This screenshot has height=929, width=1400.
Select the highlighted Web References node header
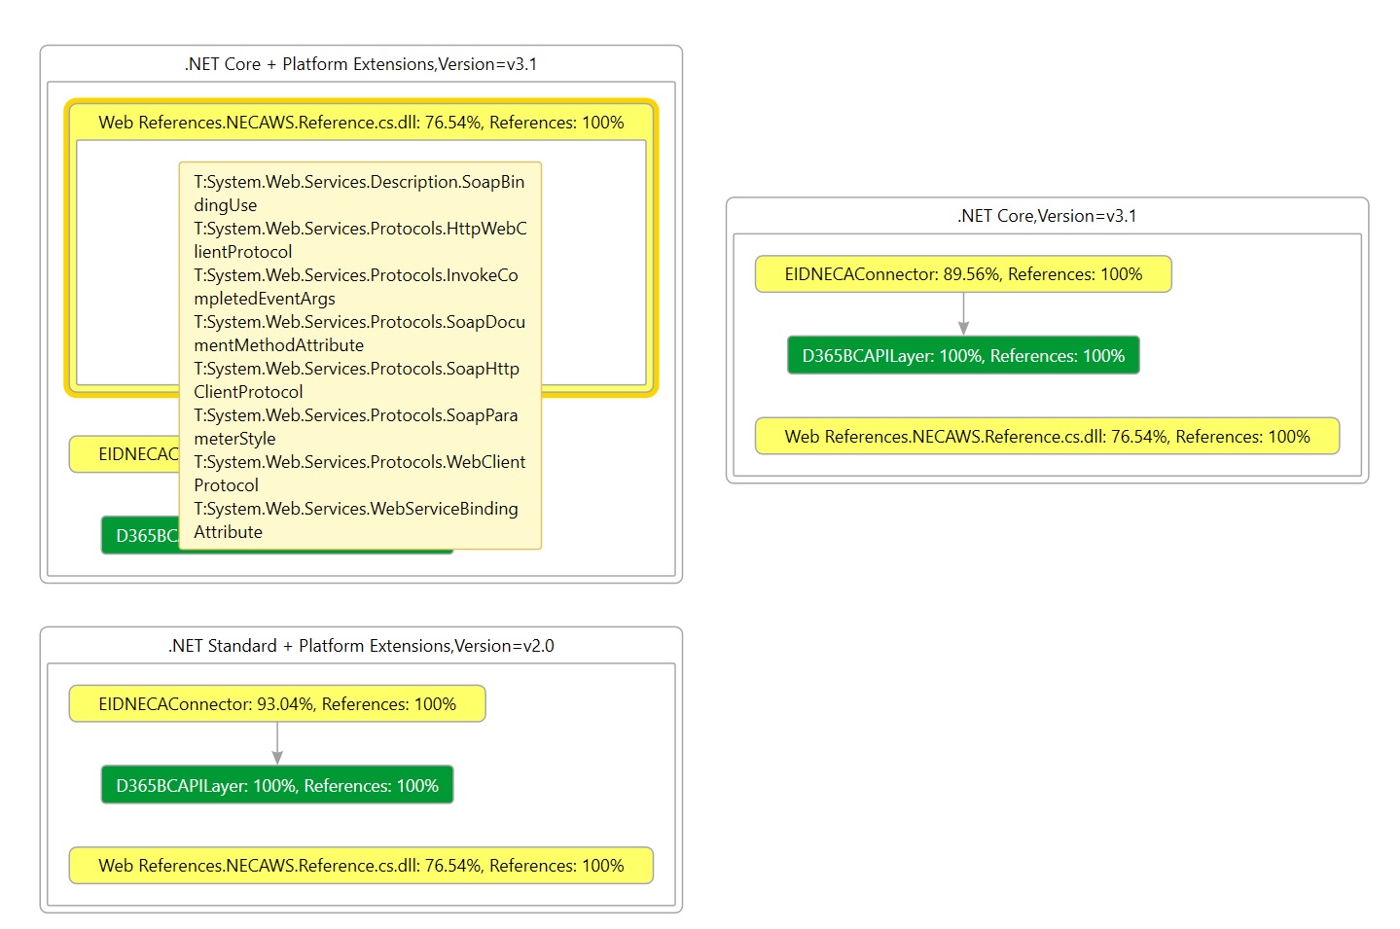coord(361,123)
